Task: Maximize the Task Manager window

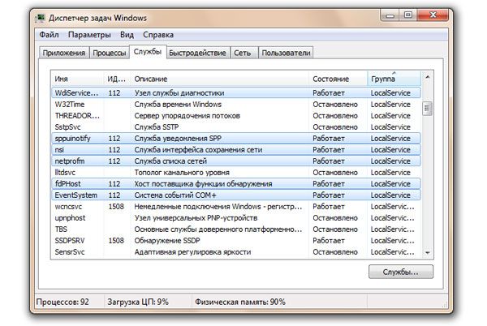Action: click(407, 15)
